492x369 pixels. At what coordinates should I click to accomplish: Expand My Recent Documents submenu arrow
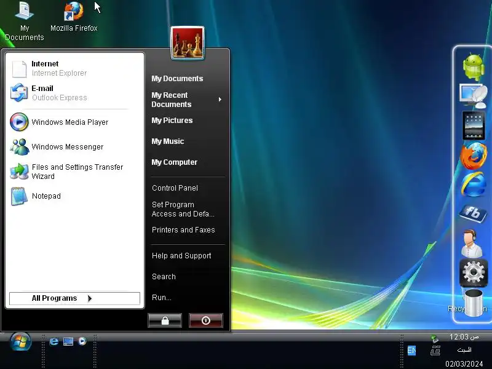click(220, 100)
